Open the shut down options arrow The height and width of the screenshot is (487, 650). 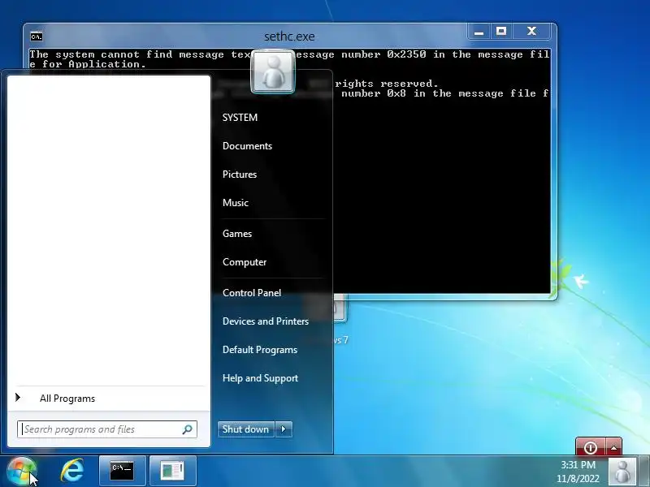click(x=284, y=429)
